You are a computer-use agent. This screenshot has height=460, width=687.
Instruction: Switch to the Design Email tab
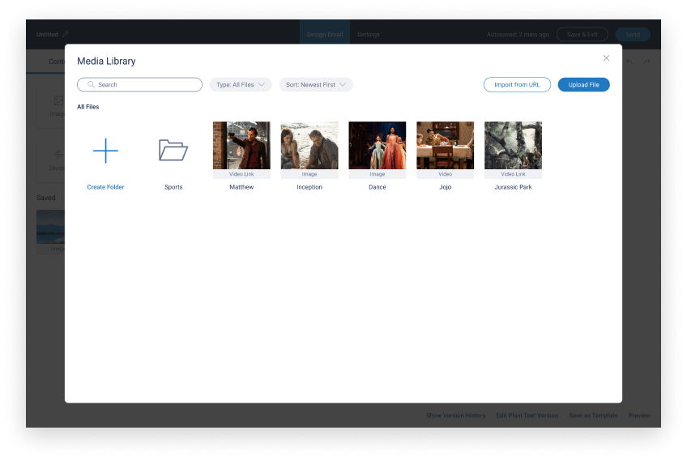click(x=324, y=35)
